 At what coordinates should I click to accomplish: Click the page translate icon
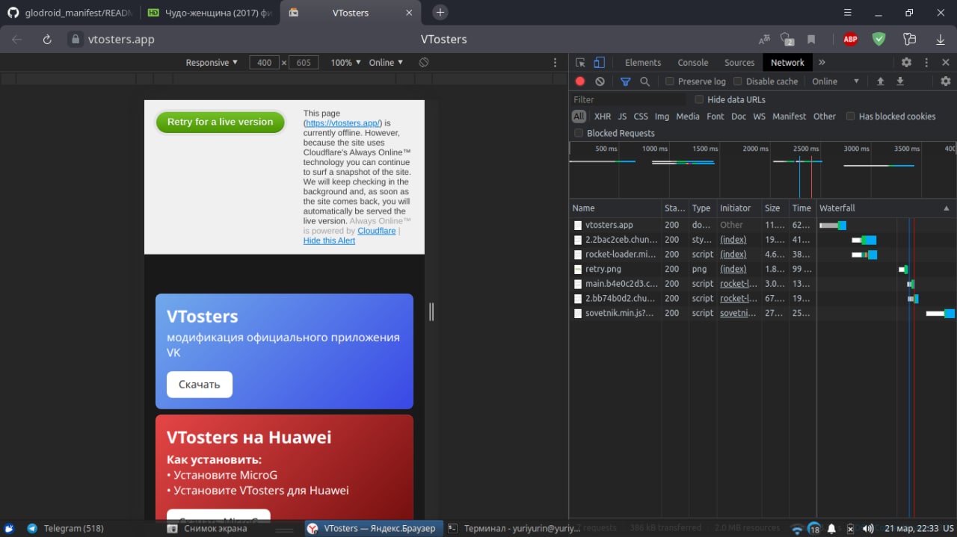point(764,39)
